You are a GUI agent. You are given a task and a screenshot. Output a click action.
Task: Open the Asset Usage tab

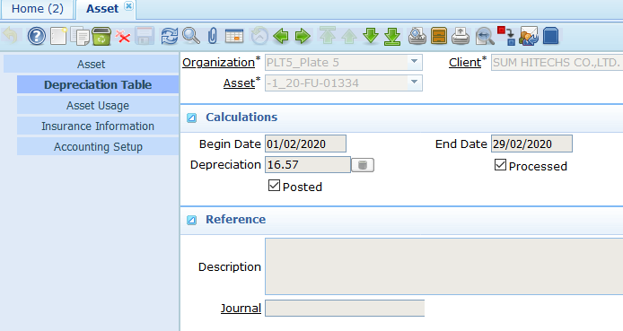(x=98, y=105)
